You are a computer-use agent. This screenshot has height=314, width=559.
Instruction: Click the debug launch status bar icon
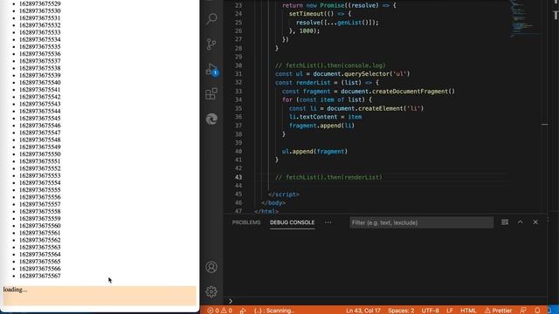243,311
